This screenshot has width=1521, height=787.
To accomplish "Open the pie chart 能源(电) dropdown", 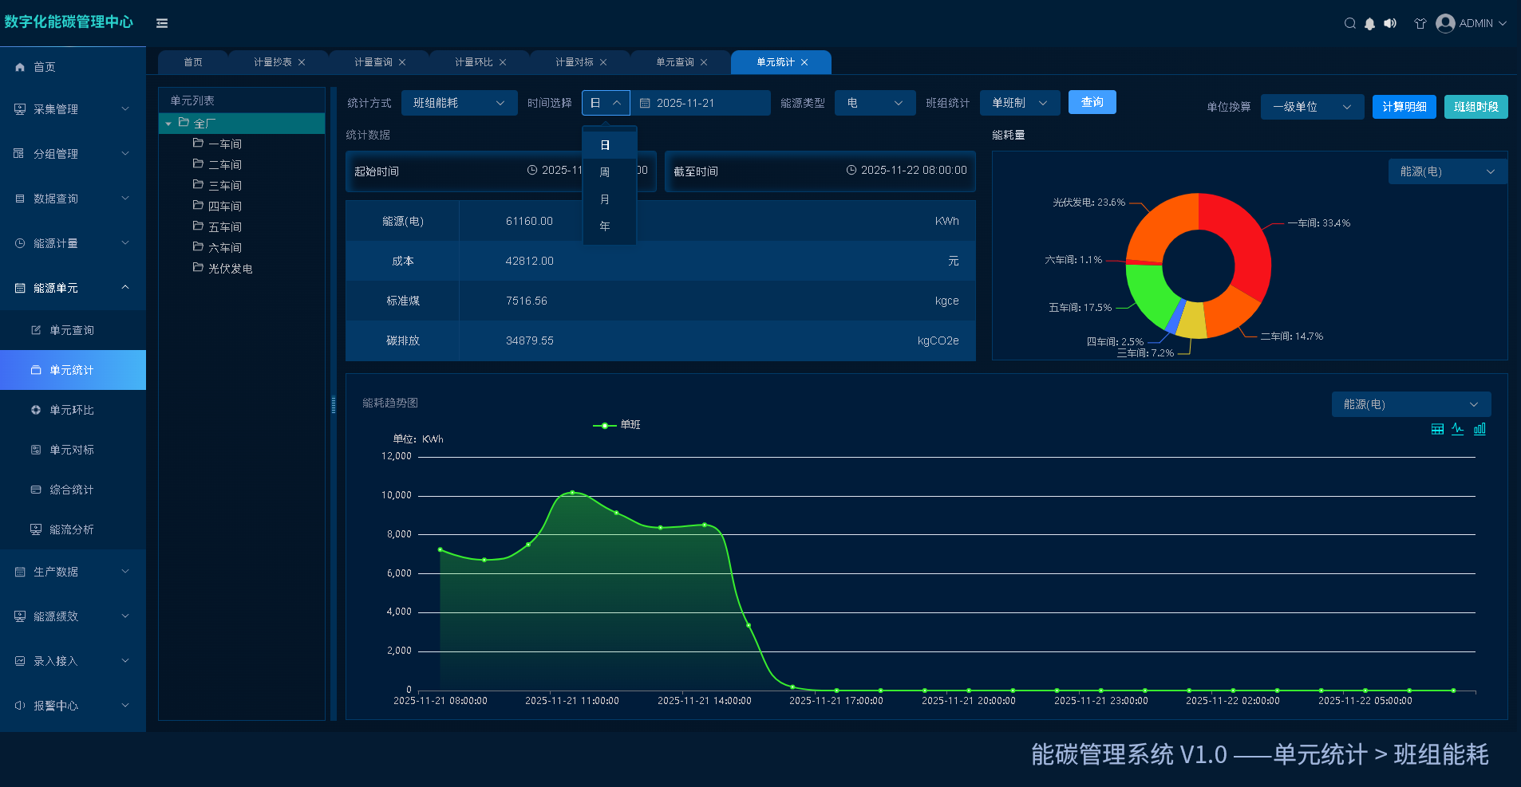I will point(1448,171).
